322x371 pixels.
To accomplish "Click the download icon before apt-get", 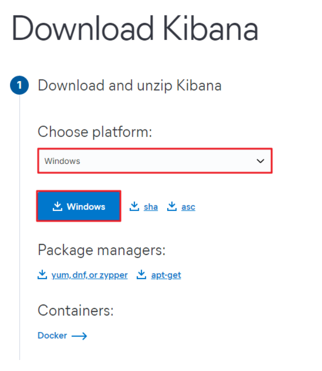I will coord(142,275).
